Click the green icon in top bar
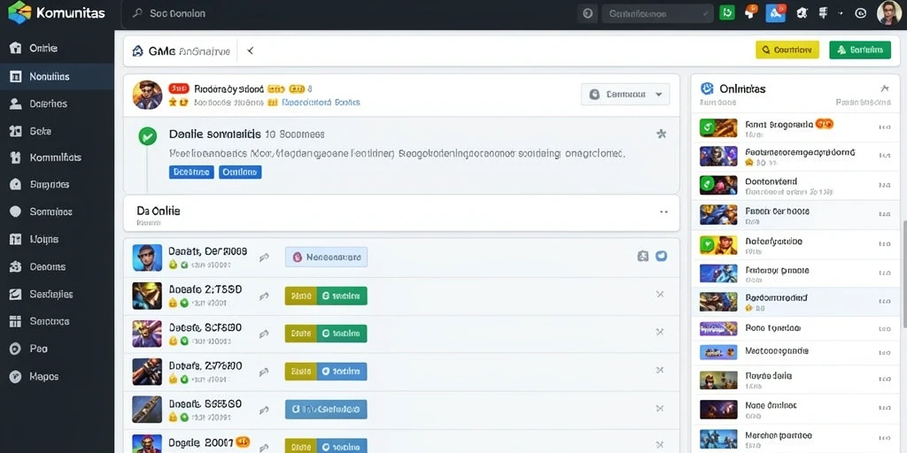This screenshot has width=907, height=453. (726, 12)
